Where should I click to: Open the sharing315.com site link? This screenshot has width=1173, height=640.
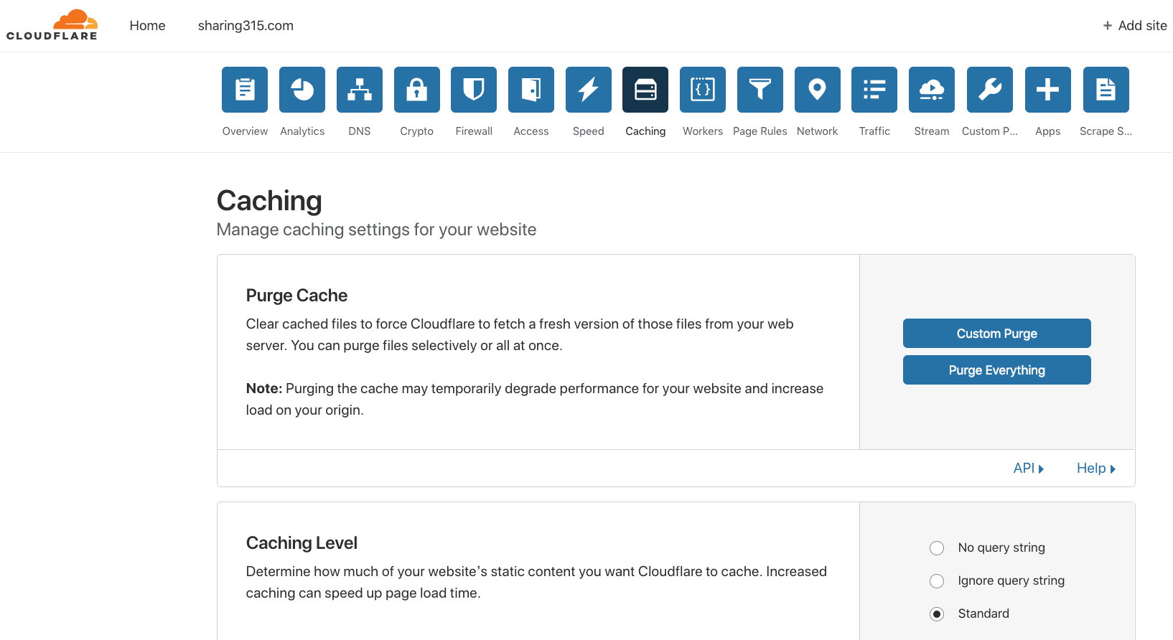(246, 26)
